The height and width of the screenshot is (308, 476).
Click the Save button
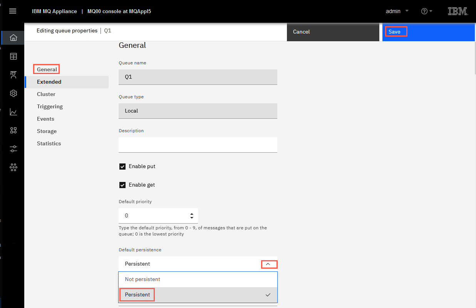tap(429, 32)
